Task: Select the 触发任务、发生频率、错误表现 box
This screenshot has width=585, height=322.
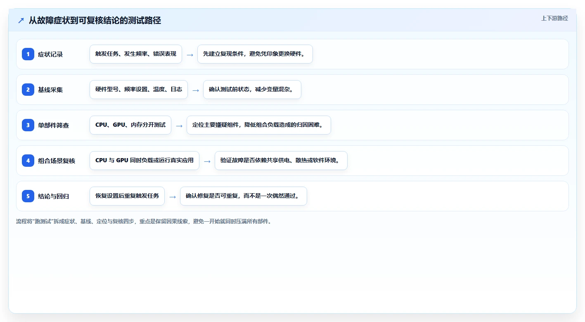Action: [x=136, y=54]
